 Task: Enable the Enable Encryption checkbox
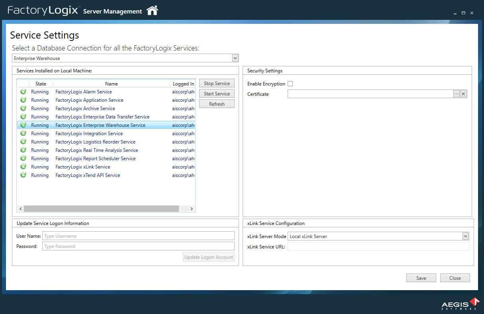290,83
